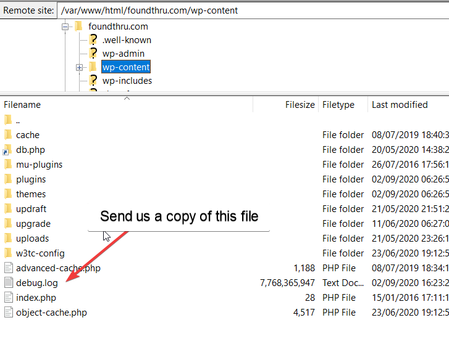Click the Remote site path field
This screenshot has width=449, height=352.
click(253, 10)
